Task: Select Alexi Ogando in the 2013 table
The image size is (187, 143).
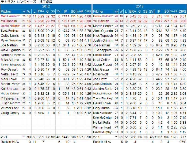Action: click(x=103, y=31)
